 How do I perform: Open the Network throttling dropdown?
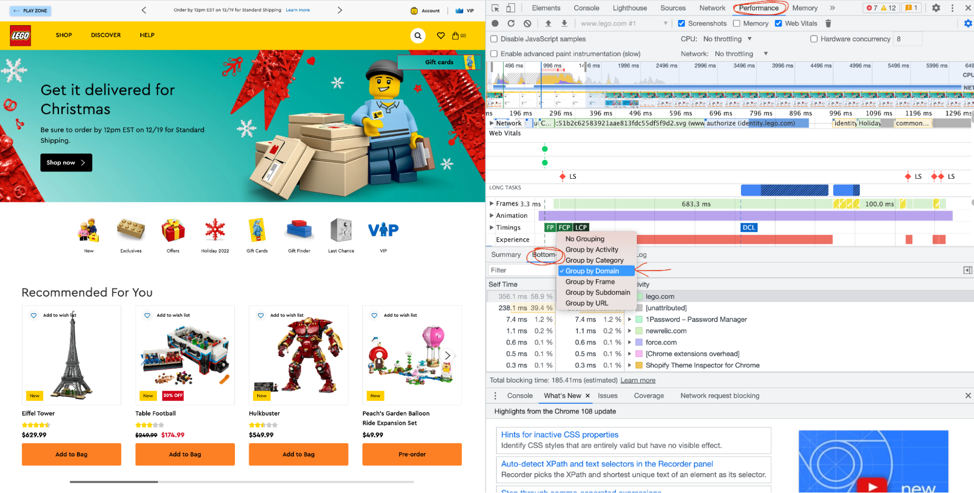click(741, 54)
